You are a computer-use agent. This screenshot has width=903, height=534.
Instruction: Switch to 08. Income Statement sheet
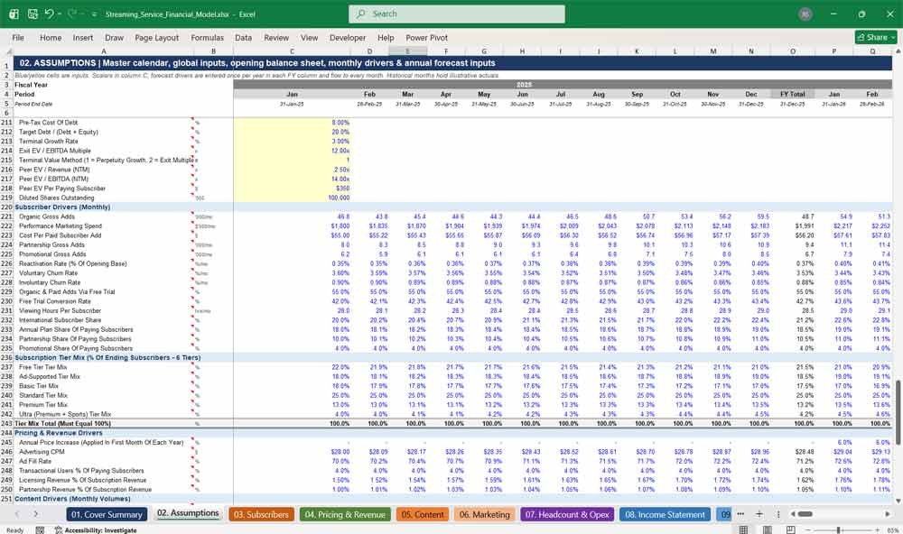coord(665,514)
